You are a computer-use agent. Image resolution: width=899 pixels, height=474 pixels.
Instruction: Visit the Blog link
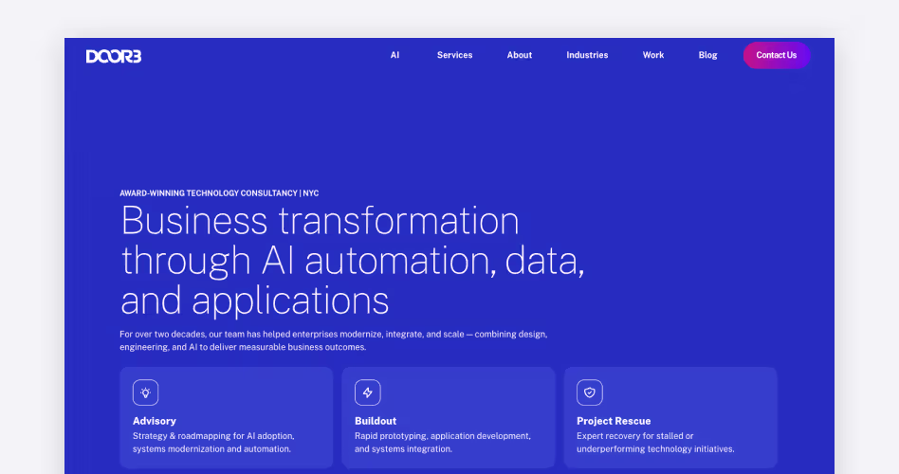point(707,55)
